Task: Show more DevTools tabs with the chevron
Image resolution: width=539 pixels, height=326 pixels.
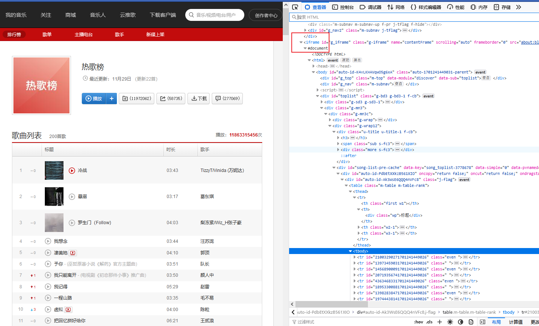Action: (x=518, y=7)
